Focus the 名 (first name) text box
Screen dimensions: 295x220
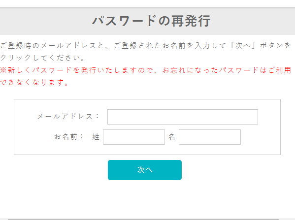(210, 137)
